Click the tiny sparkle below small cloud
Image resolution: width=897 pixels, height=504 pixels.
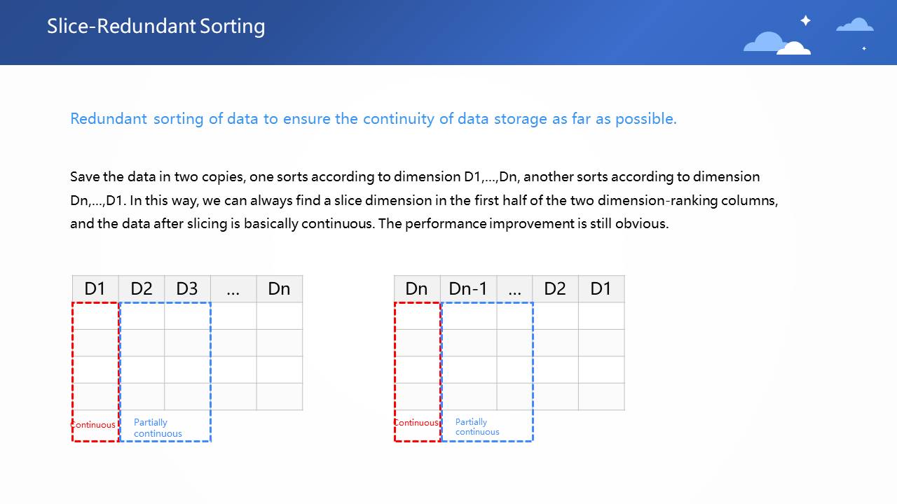click(x=864, y=48)
